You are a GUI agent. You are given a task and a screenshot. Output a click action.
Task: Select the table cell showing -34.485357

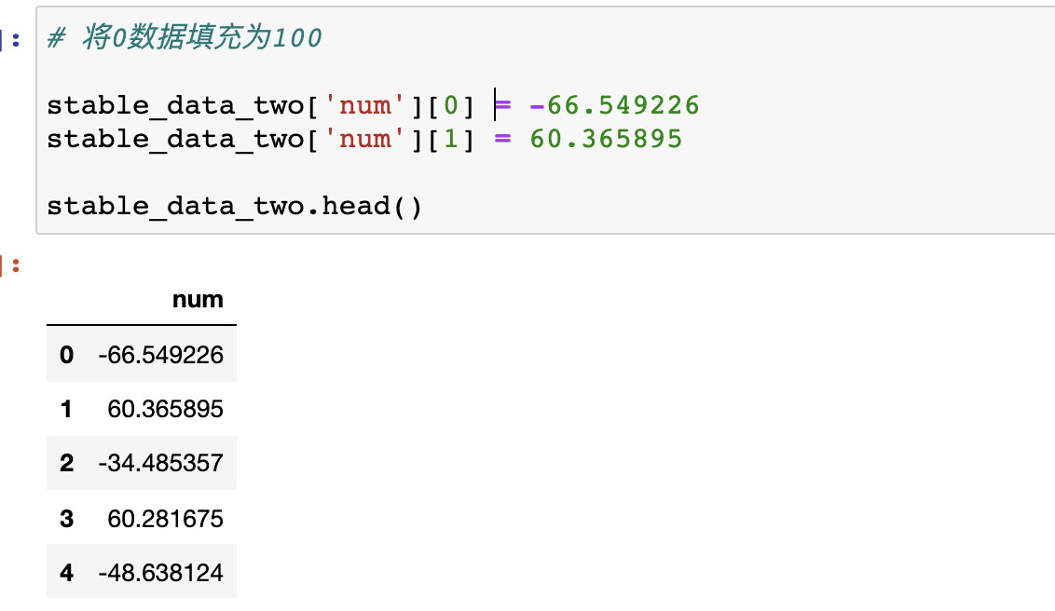point(160,464)
